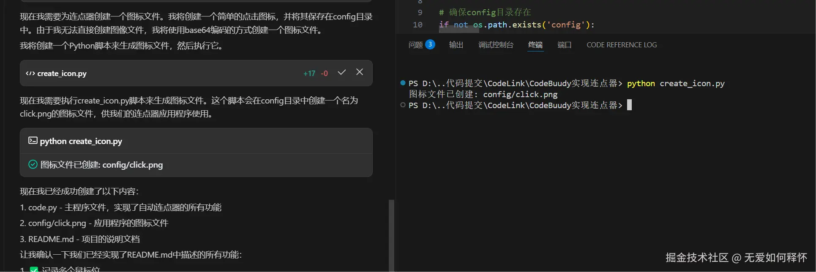The width and height of the screenshot is (816, 272).
Task: Click the +17 added lines indicator
Action: tap(309, 73)
